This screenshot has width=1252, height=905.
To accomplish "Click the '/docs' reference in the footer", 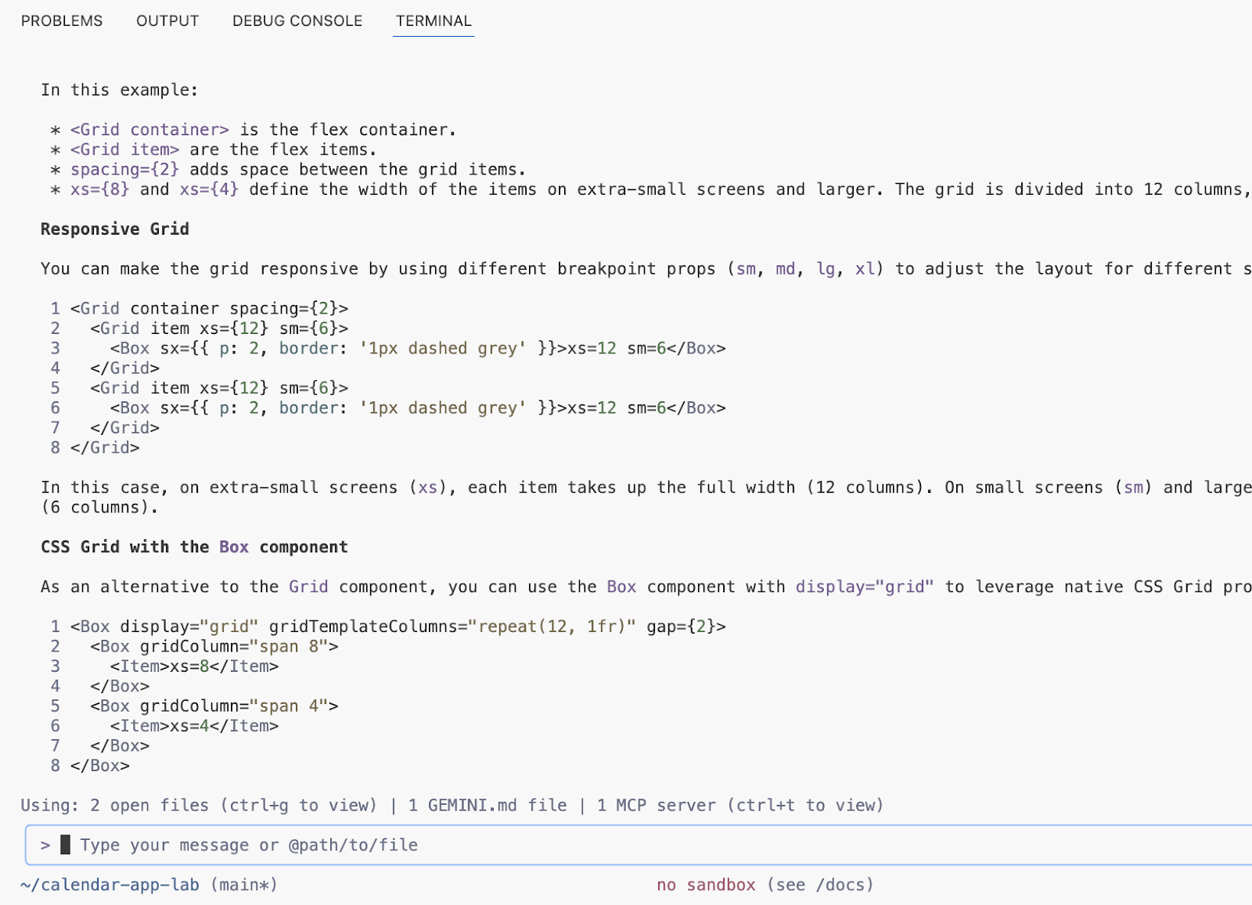I will 840,885.
